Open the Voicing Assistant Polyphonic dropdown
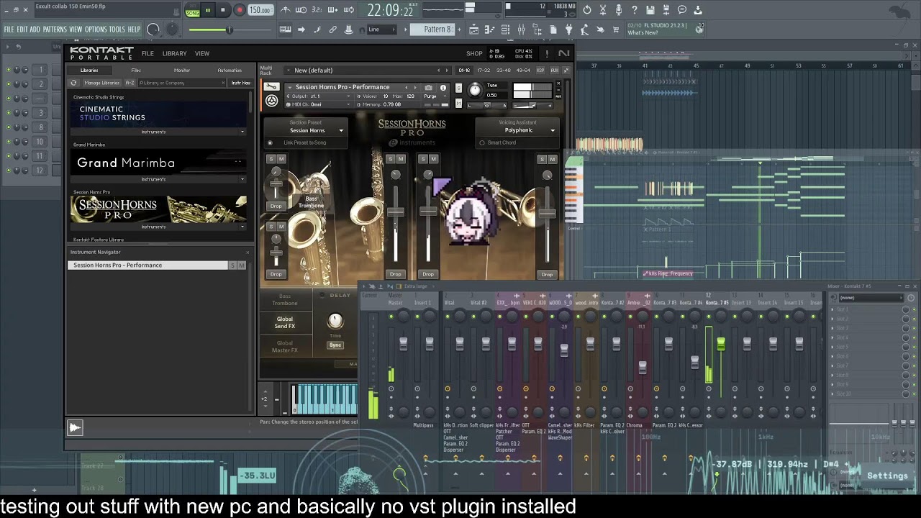The image size is (921, 518). [519, 130]
